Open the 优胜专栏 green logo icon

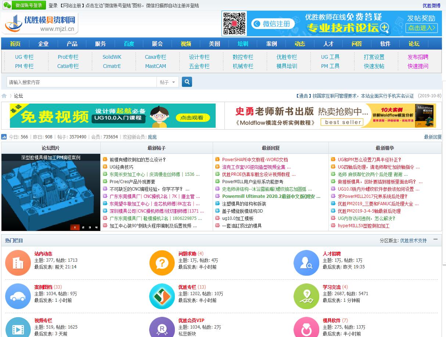[162, 296]
